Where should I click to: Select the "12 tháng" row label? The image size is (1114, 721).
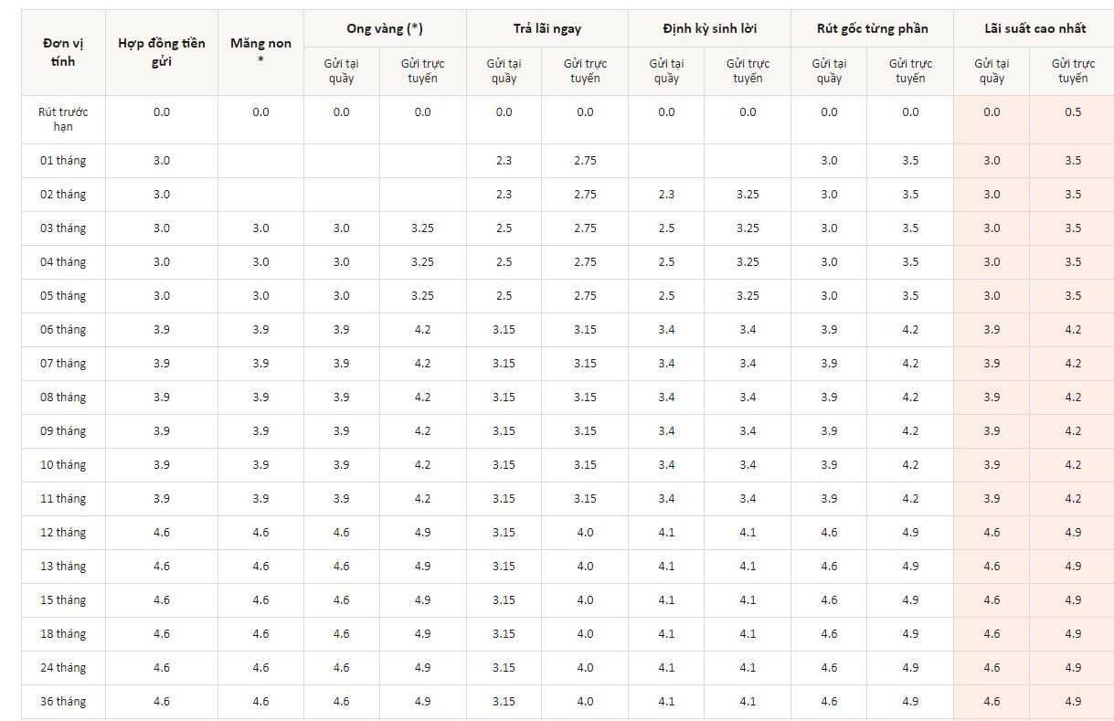(62, 533)
